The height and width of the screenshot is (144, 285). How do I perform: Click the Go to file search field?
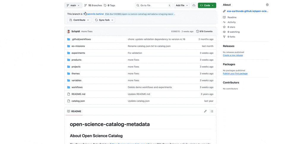[x=153, y=5]
